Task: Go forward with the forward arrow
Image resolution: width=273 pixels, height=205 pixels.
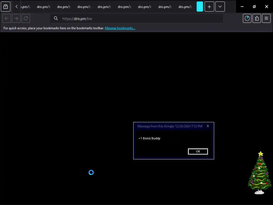Action: coord(16,18)
